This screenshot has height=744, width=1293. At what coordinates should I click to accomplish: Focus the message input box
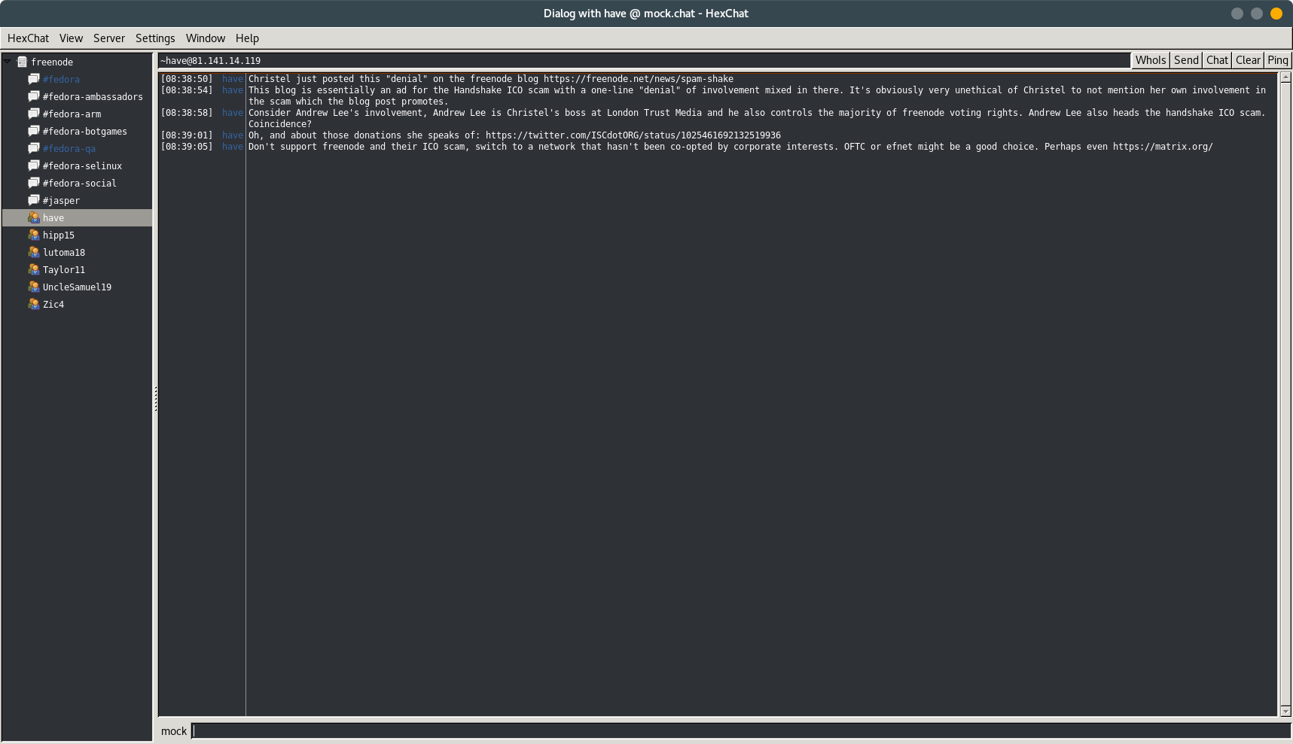[742, 731]
